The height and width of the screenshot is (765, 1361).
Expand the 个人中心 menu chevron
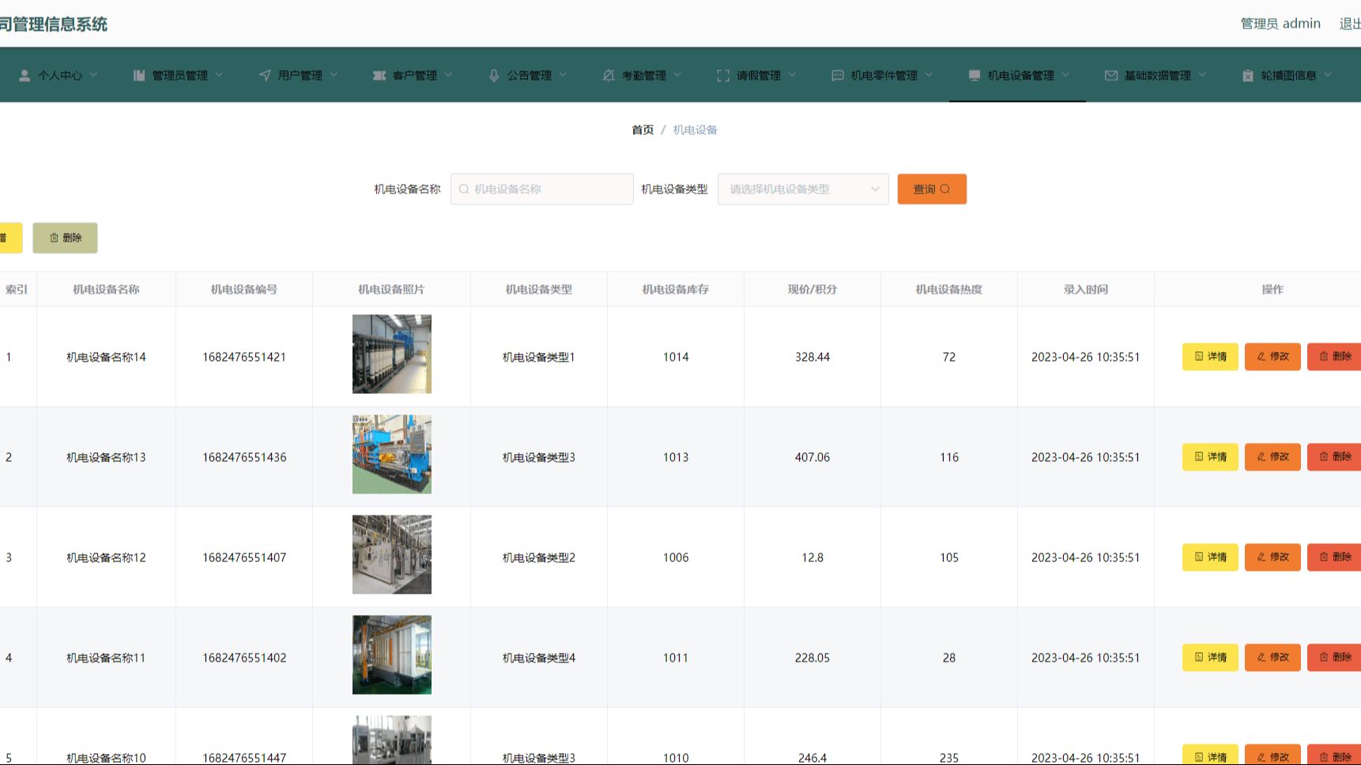93,74
